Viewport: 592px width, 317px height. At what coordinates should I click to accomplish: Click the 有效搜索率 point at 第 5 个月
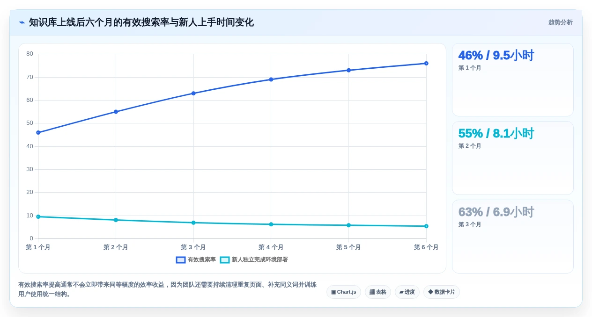click(x=348, y=71)
